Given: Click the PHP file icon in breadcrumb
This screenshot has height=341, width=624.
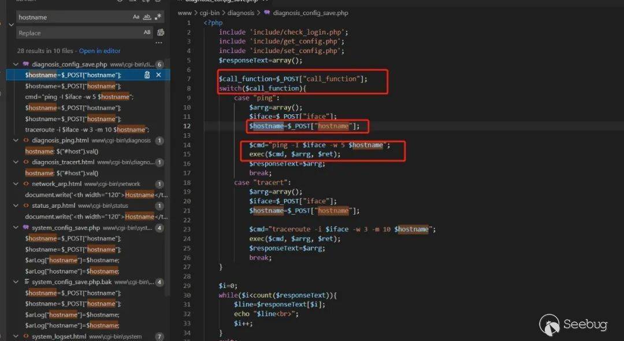Looking at the screenshot, I should tap(266, 13).
